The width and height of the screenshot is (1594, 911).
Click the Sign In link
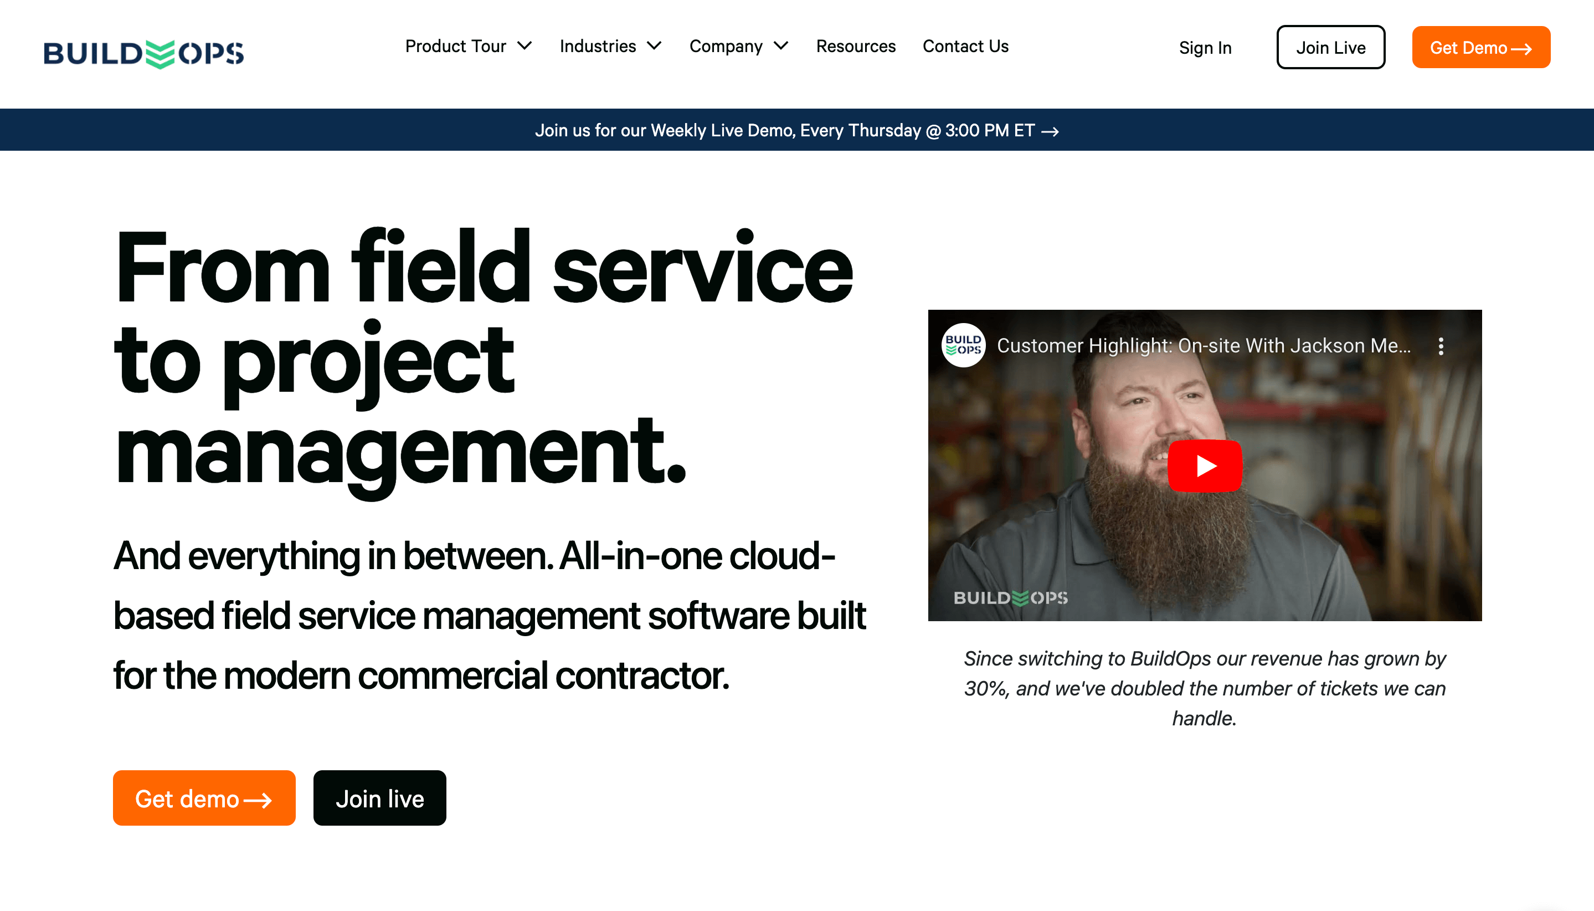point(1205,48)
